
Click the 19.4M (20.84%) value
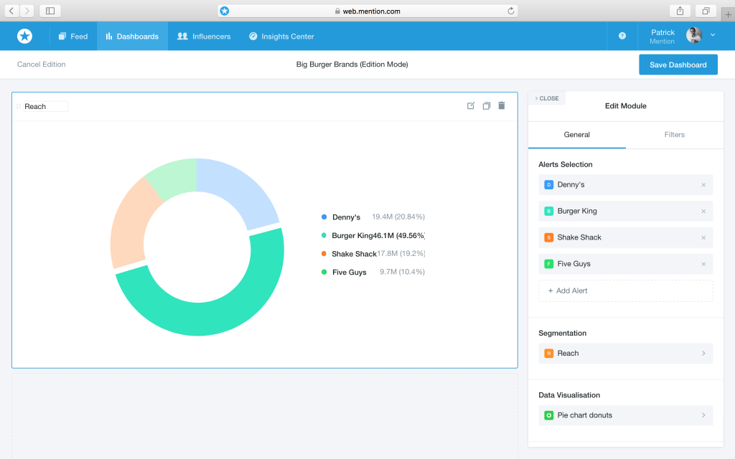point(398,217)
